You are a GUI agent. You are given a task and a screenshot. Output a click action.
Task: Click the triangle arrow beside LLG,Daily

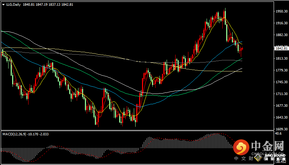[3, 4]
